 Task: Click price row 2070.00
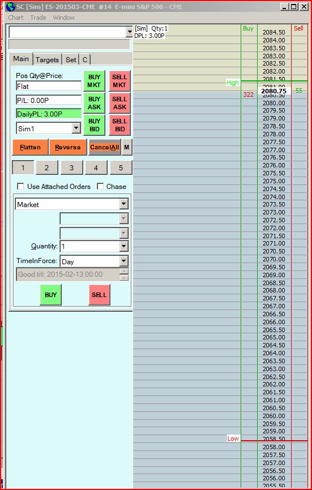[x=274, y=259]
